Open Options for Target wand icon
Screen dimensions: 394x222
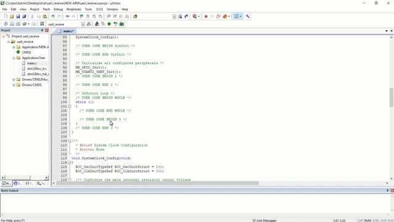point(89,24)
